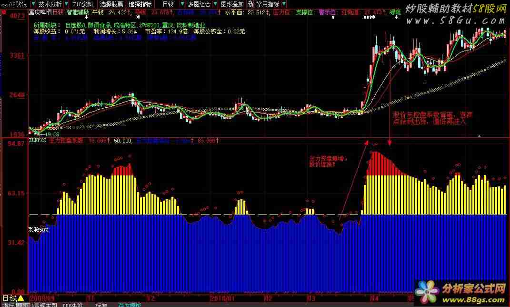
Task: Click 重庆啤酒 stock name
Action: tap(40, 12)
